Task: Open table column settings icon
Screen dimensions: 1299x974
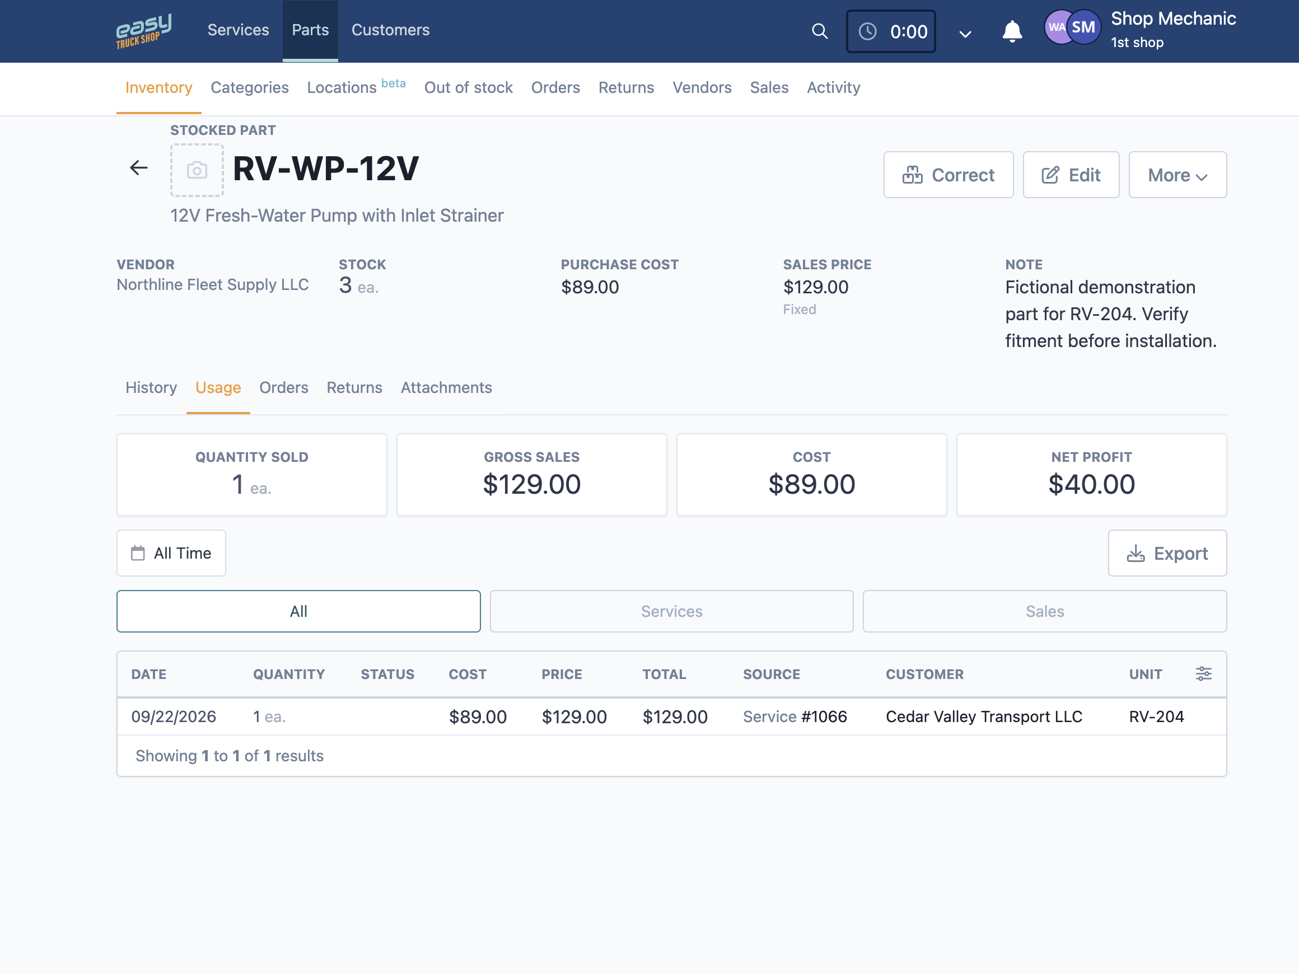Action: [x=1203, y=674]
